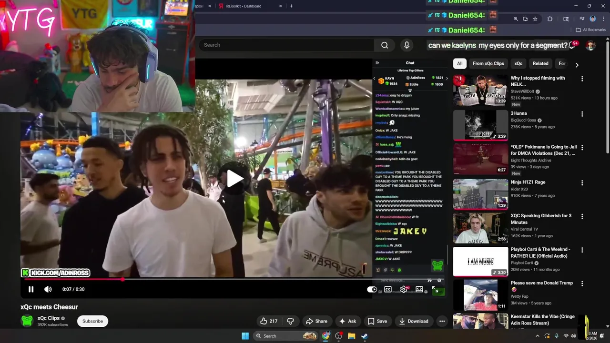This screenshot has height=343, width=610.
Task: Select the xQc filter chip
Action: pyautogui.click(x=518, y=63)
